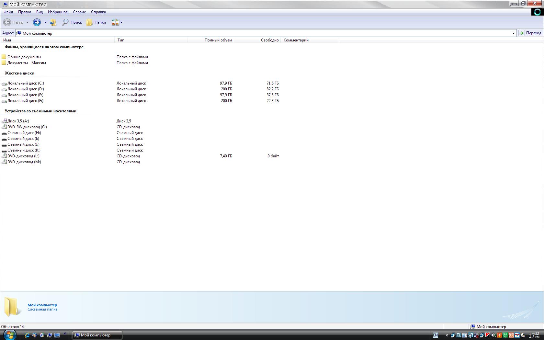Click the blue Forward arrow button
Viewport: 544px width, 340px height.
point(37,22)
